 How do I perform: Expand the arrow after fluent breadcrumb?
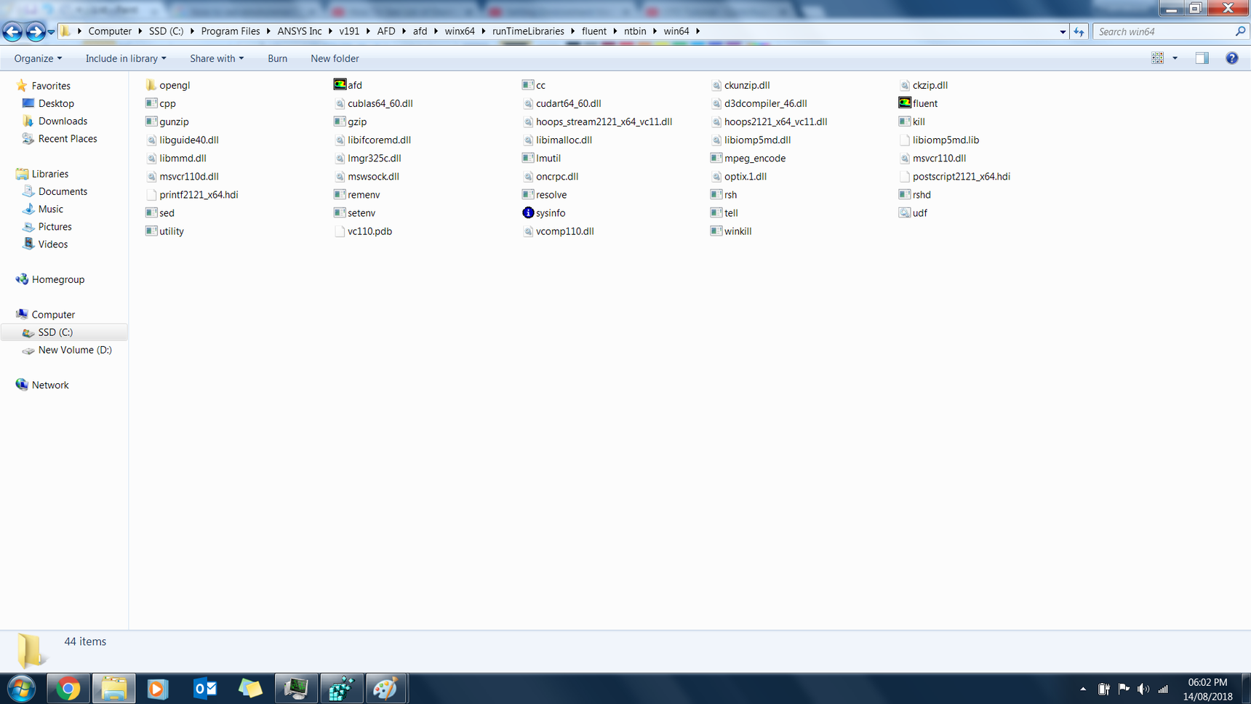click(615, 31)
